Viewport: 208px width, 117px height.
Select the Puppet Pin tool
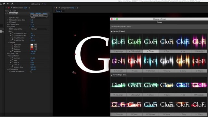[12, 4]
